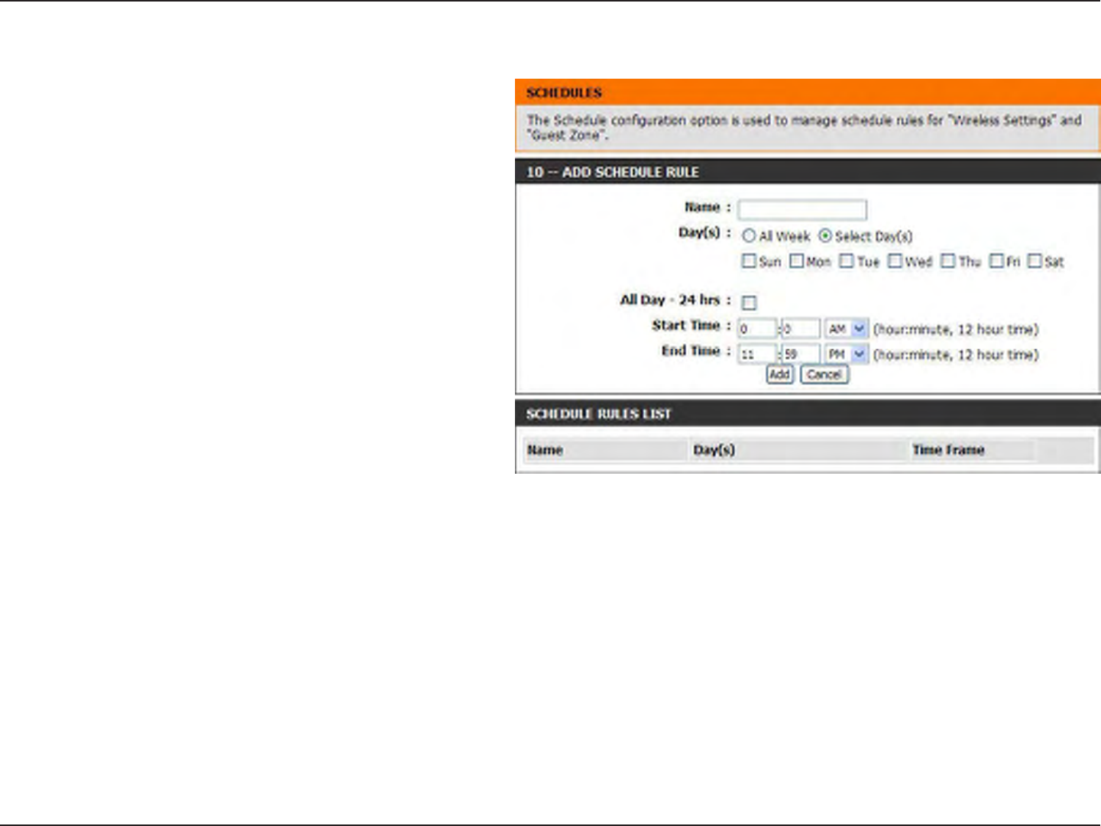Screen dimensions: 1101x826
Task: Enable the Sat checkbox
Action: pos(1035,261)
